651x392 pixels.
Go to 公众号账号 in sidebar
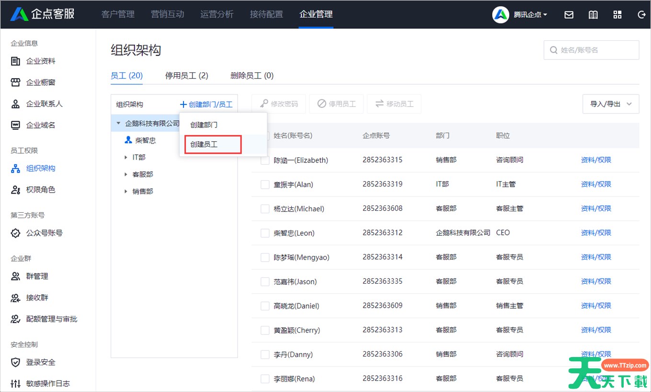[44, 233]
